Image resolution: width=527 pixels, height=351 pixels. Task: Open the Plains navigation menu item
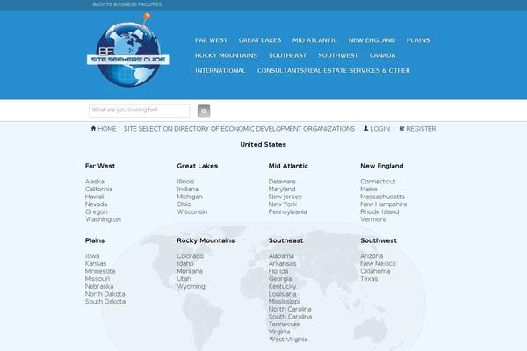(x=418, y=40)
